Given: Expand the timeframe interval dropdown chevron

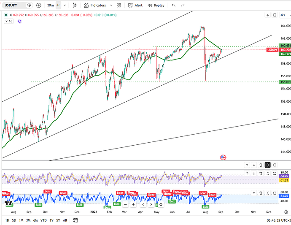Looking at the screenshot, I should coord(65,5).
